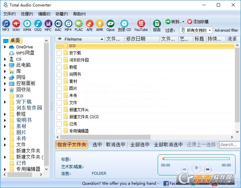Image resolution: width=241 pixels, height=188 pixels.
Task: Expand the 库 tree node
Action: (5, 71)
